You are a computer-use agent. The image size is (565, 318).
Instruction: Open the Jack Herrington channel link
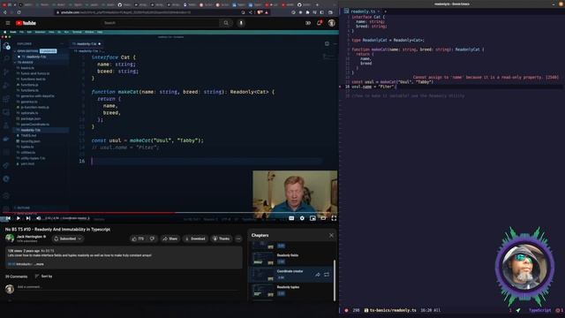[30, 237]
